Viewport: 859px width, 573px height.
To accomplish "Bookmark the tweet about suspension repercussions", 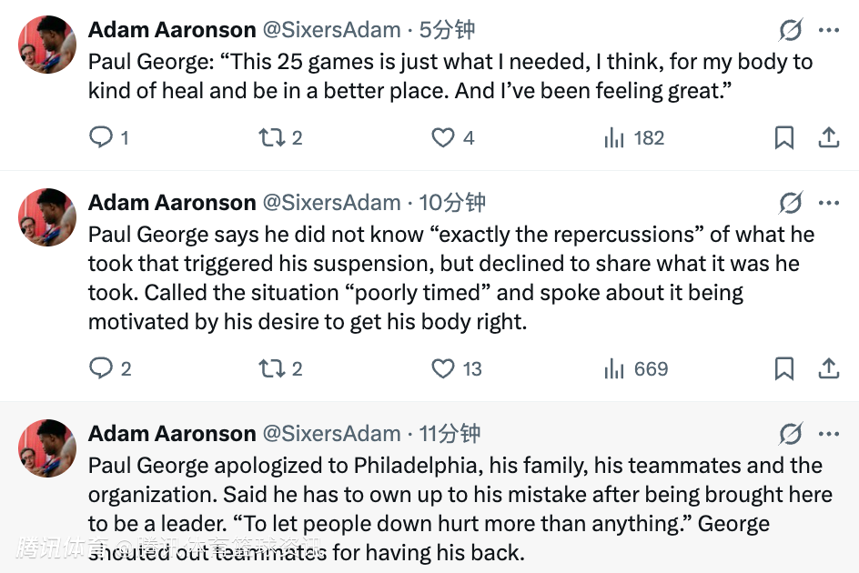I will tap(783, 368).
